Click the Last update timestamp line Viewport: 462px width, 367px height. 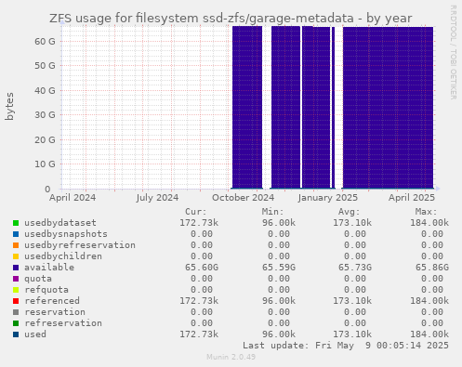click(346, 346)
